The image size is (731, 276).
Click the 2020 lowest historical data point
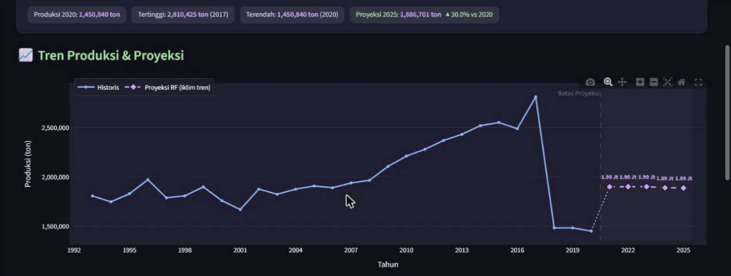[x=591, y=231]
